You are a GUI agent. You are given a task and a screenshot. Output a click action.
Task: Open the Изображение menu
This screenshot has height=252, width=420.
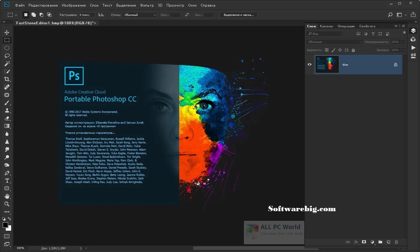click(x=74, y=5)
